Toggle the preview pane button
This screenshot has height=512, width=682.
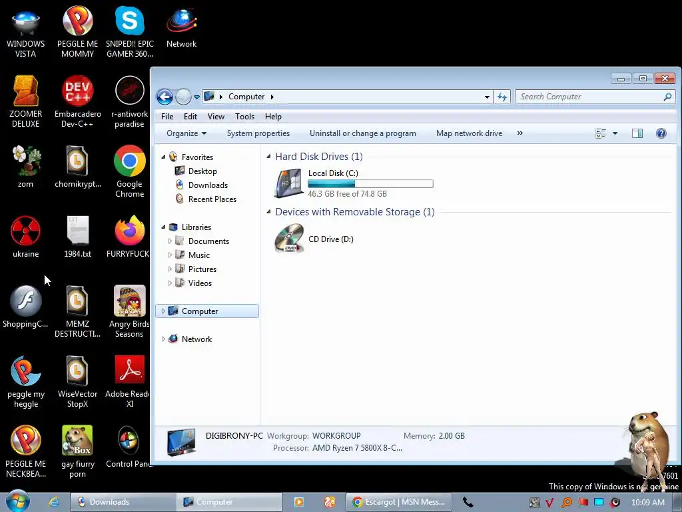pyautogui.click(x=637, y=133)
